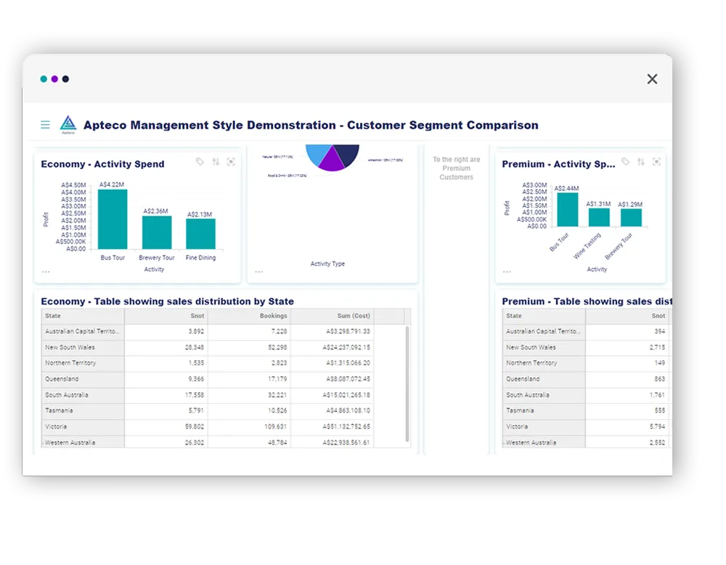Viewport: 726px width, 565px height.
Task: Select Tasmania row in Economy table
Action: coord(208,411)
